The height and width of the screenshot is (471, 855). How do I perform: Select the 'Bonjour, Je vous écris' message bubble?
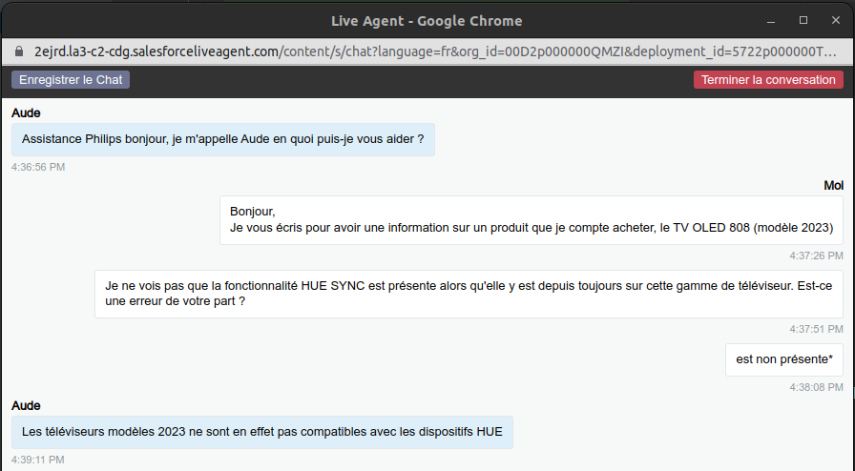532,219
